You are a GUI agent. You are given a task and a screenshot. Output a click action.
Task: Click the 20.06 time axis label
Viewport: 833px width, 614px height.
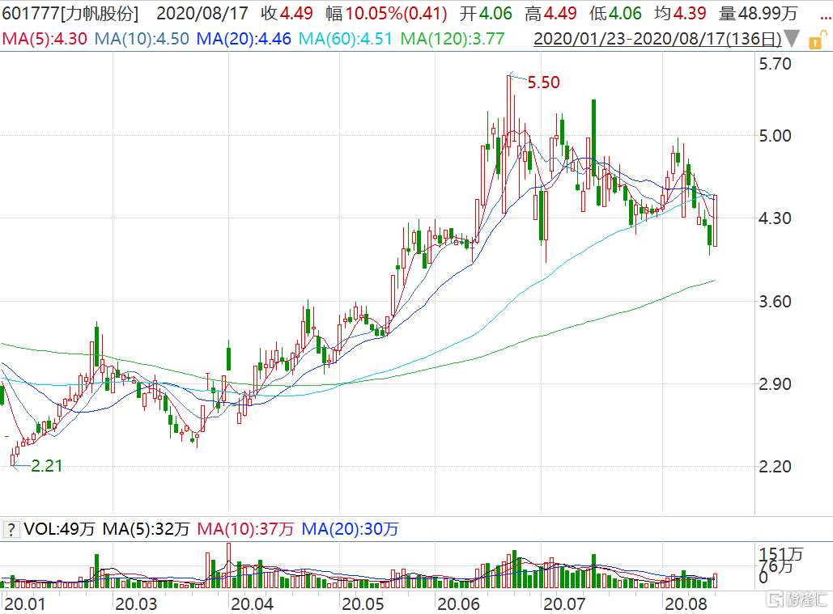tap(458, 604)
